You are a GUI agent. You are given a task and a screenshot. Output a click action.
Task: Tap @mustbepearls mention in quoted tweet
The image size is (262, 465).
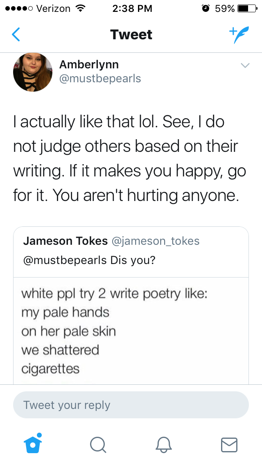65,260
